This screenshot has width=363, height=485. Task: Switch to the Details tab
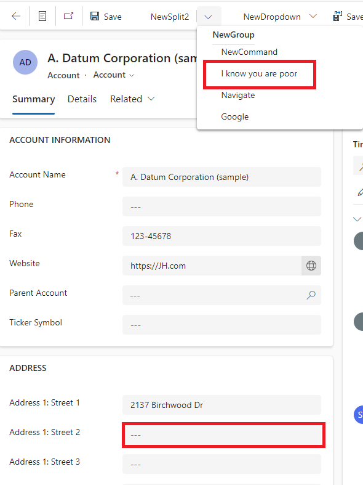point(82,99)
